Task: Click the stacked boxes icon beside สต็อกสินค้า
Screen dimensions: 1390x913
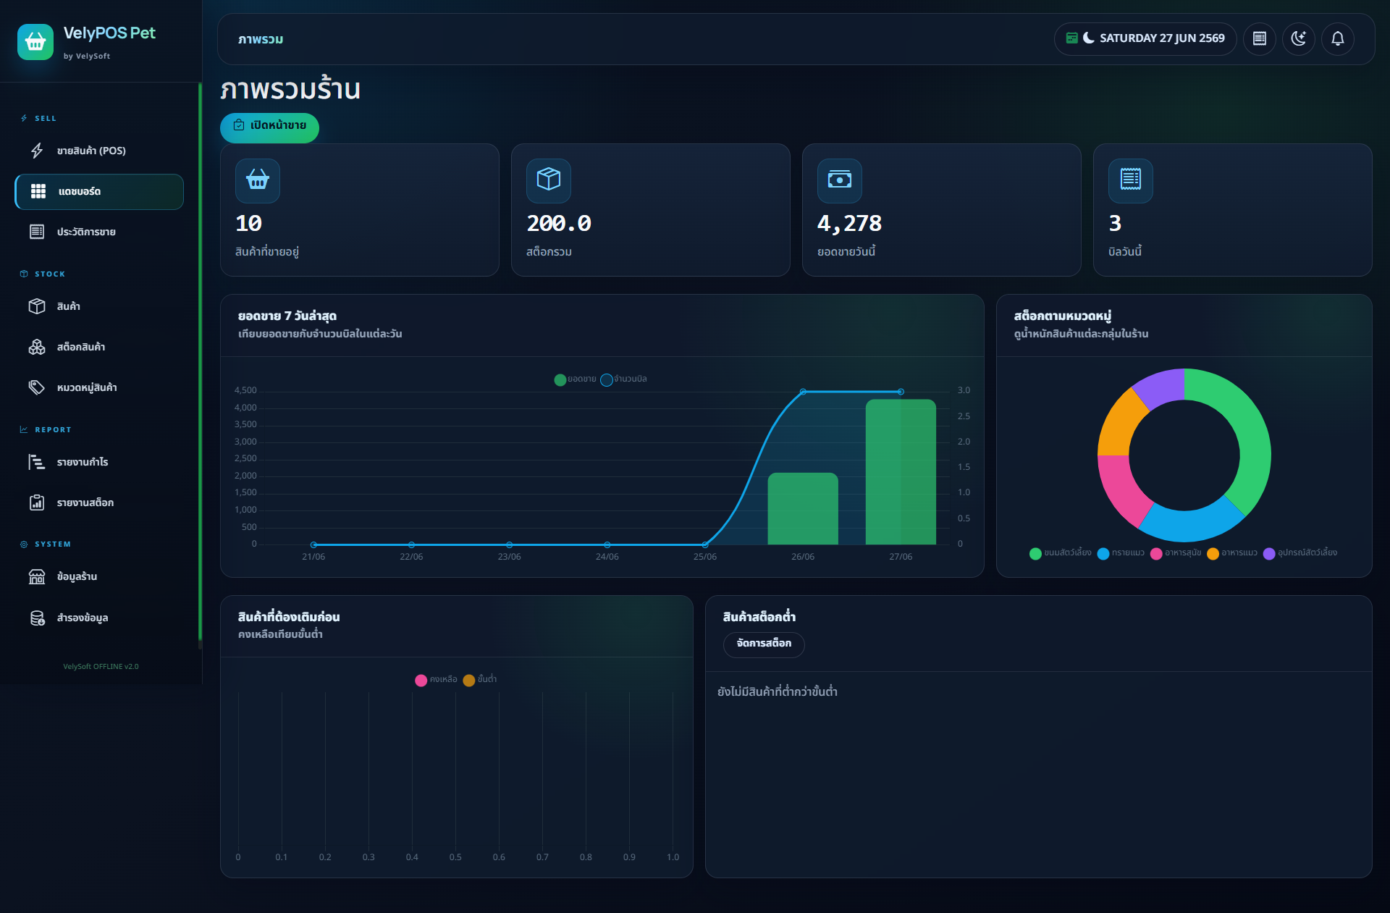Action: pos(37,347)
